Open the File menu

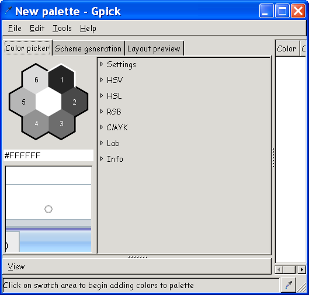point(15,29)
